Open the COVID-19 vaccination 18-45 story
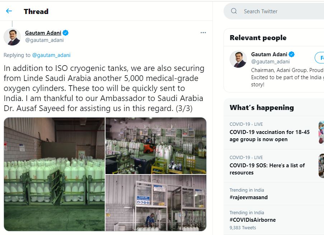Image resolution: width=324 pixels, height=235 pixels. tap(269, 135)
